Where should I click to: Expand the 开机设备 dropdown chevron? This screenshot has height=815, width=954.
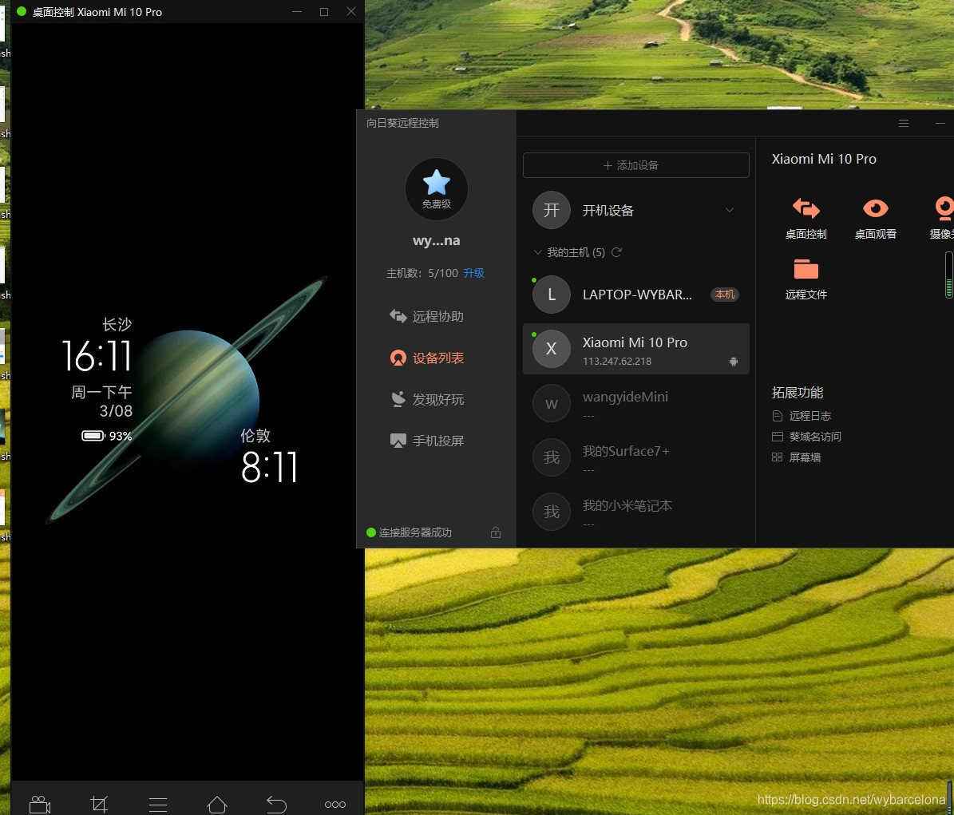(x=730, y=210)
